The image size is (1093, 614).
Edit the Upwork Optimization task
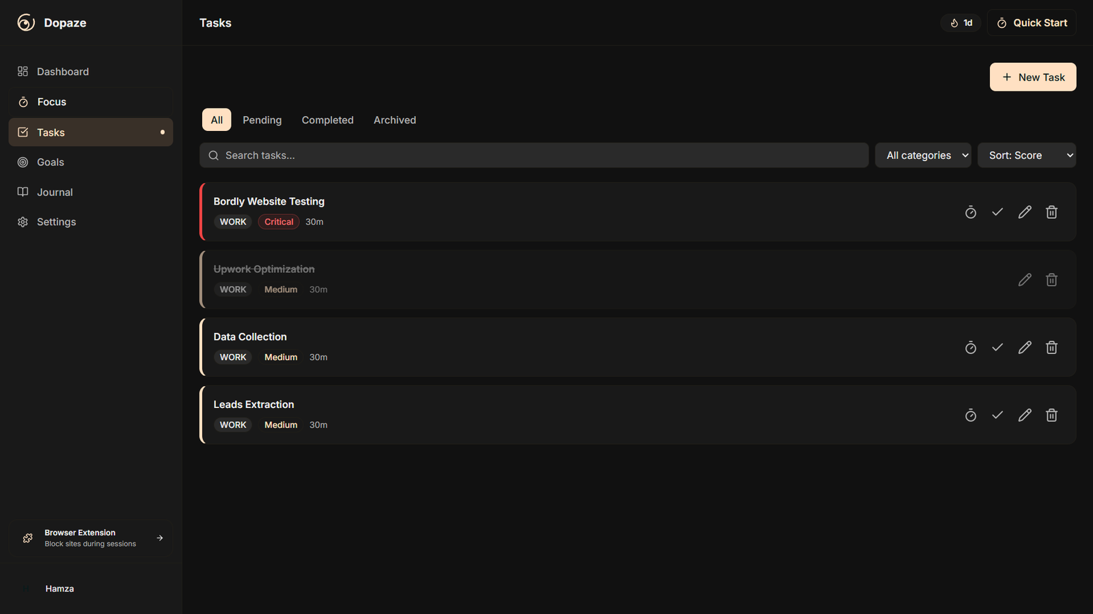coord(1024,280)
